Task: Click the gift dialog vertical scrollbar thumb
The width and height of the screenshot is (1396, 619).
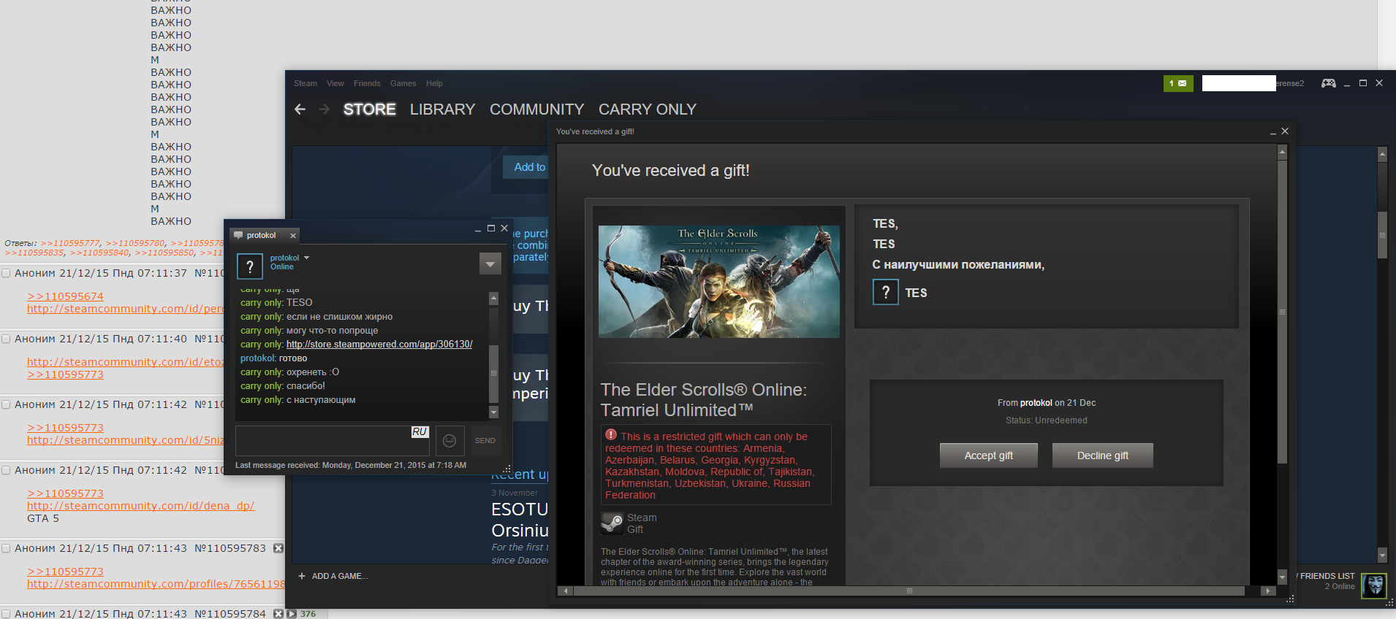Action: (1282, 312)
